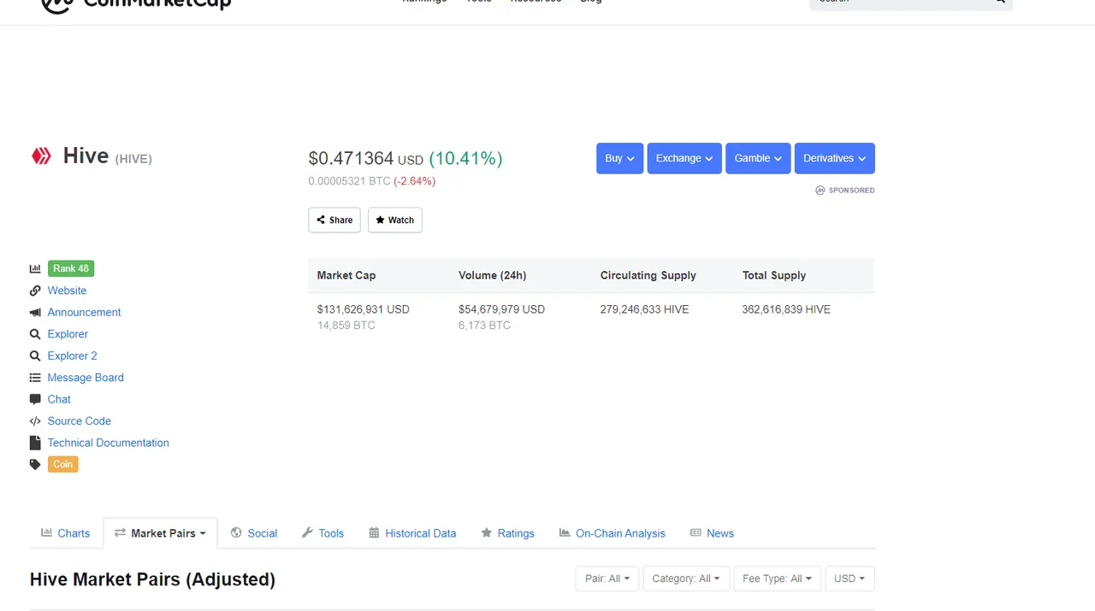Click the $54,679,979 USD volume value
This screenshot has height=611, width=1095.
tap(501, 309)
